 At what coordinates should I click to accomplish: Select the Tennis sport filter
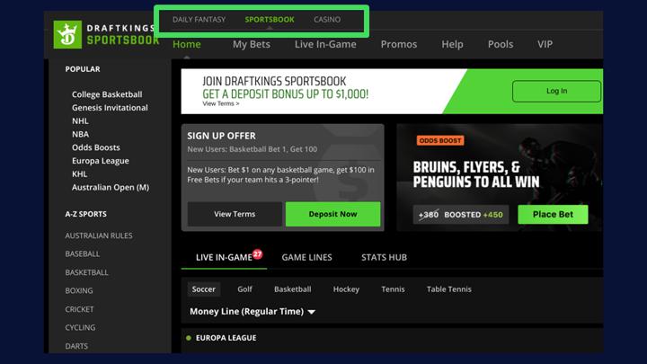pyautogui.click(x=393, y=289)
